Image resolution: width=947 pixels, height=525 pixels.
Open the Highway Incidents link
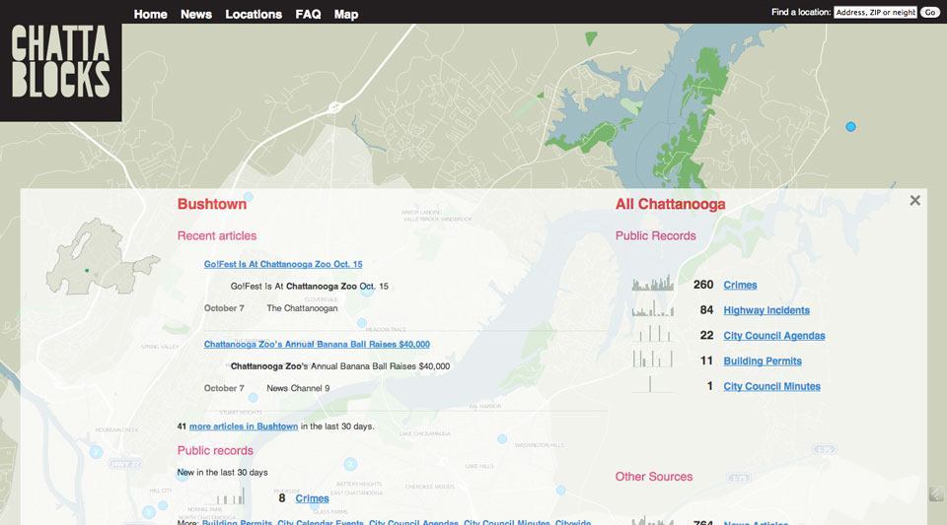pyautogui.click(x=767, y=310)
